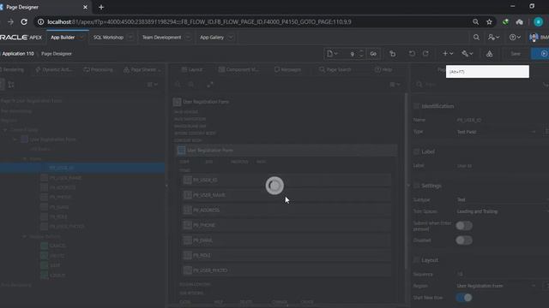Open the browser profile avatar
This screenshot has height=308, width=549.
[538, 22]
